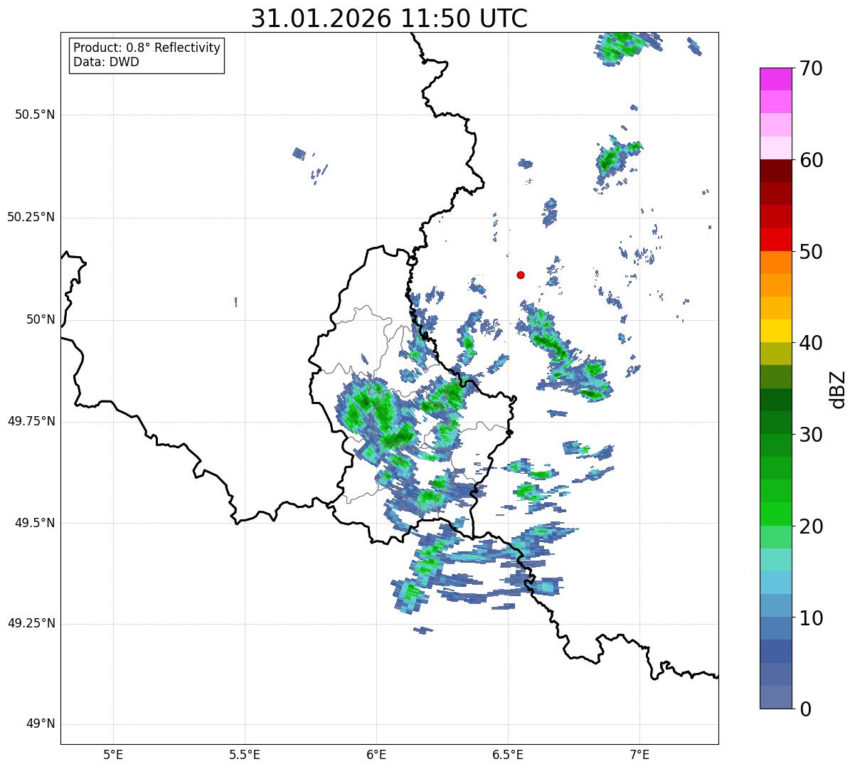Click the red station marker dot

tap(521, 275)
